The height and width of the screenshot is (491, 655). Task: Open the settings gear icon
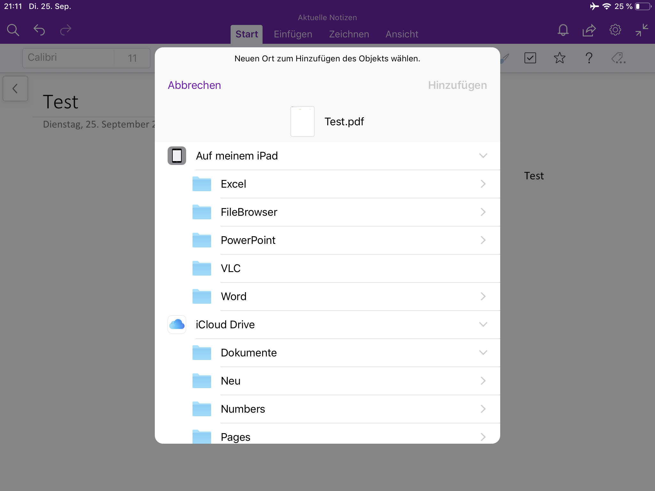tap(615, 30)
